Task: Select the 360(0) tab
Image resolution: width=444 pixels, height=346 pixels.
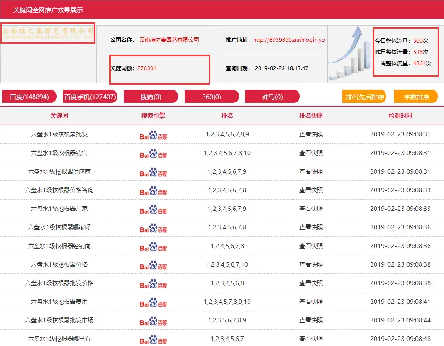Action: (212, 96)
